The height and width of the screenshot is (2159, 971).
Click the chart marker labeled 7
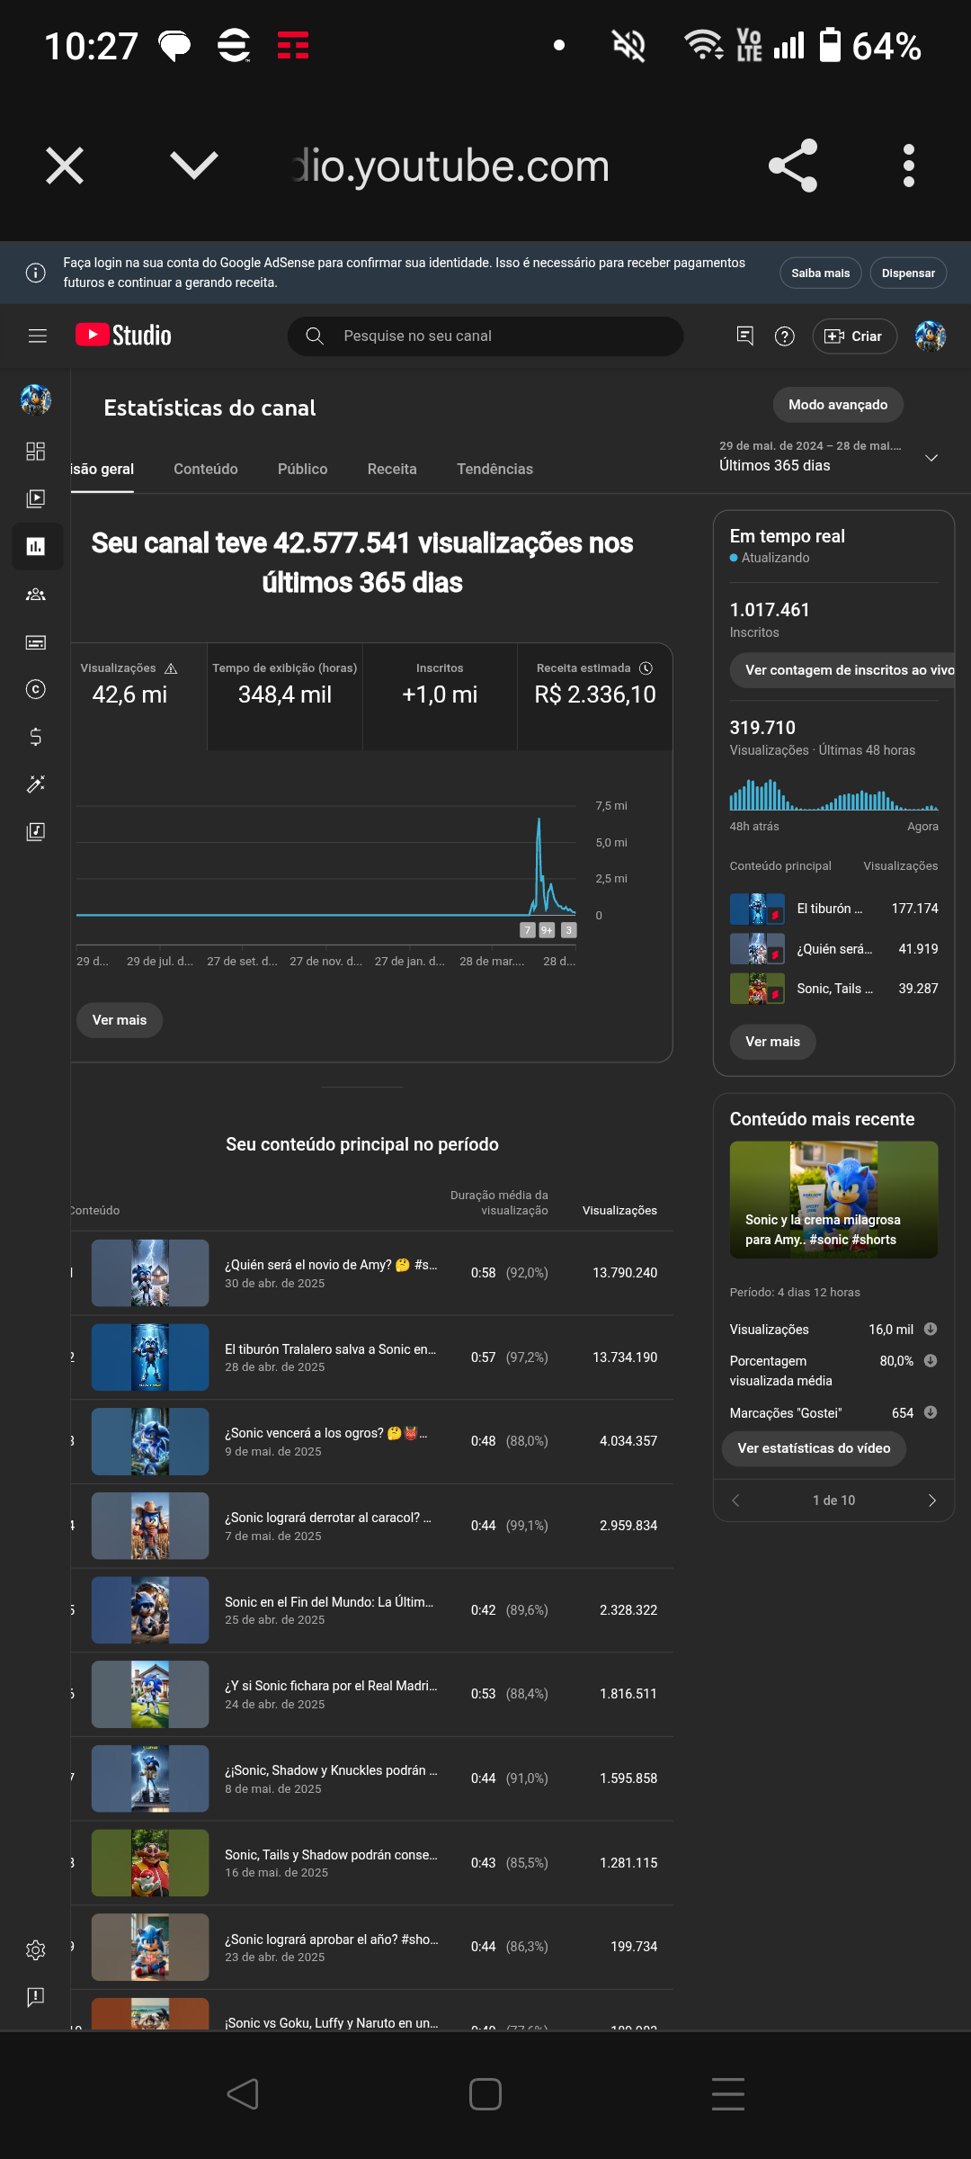click(x=528, y=930)
